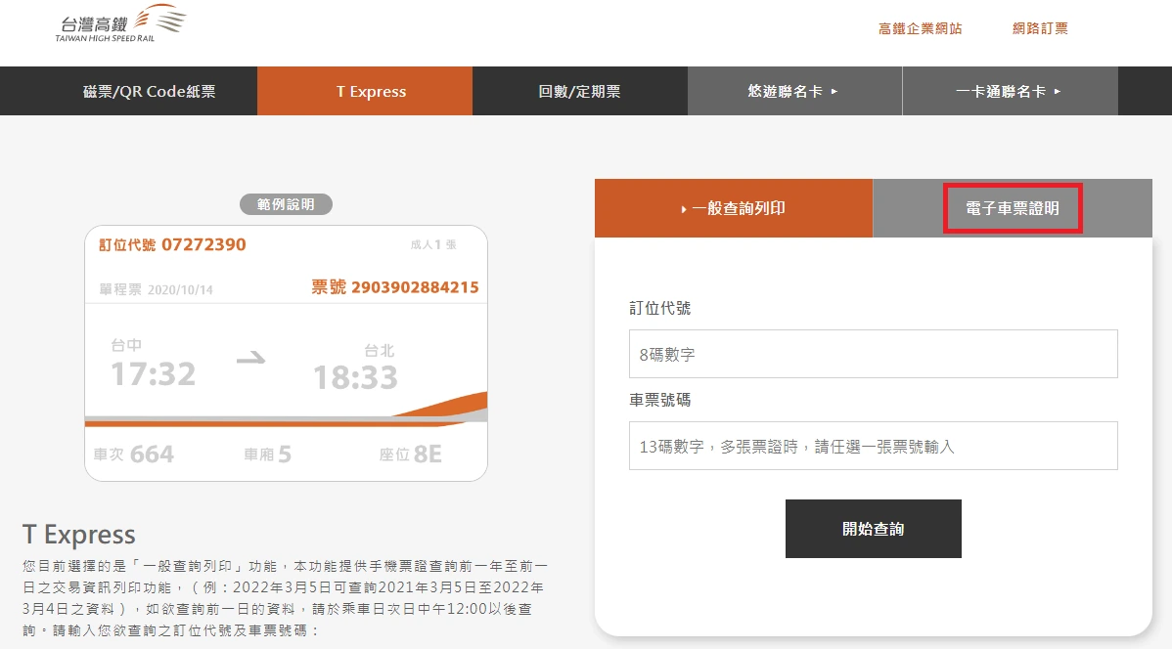Image resolution: width=1172 pixels, height=649 pixels.
Task: Open the 高鐵企業網站 link
Action: pos(920,28)
